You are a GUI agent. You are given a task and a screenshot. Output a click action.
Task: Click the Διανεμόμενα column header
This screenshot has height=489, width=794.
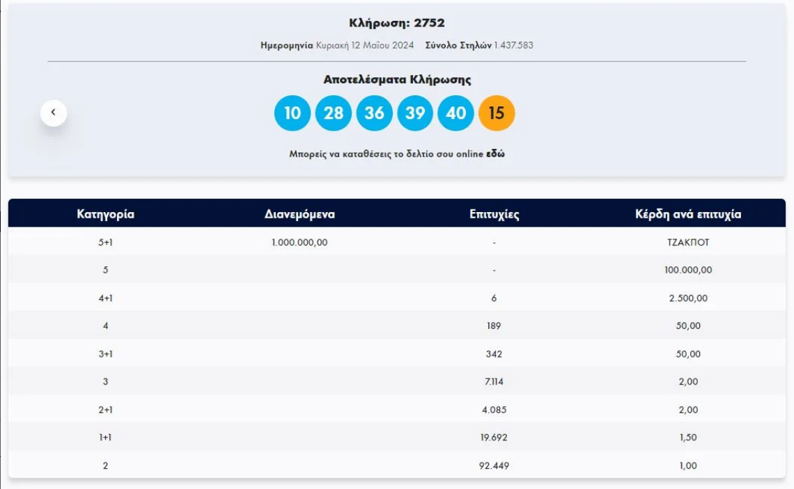click(299, 214)
